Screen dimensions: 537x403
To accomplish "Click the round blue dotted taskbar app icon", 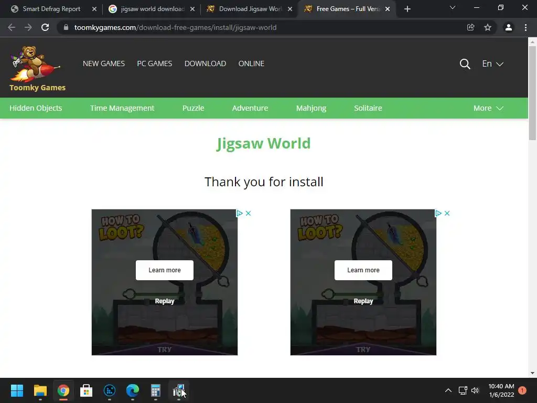I will [110, 390].
